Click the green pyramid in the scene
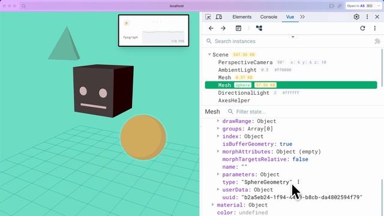The height and width of the screenshot is (216, 384). click(64, 43)
